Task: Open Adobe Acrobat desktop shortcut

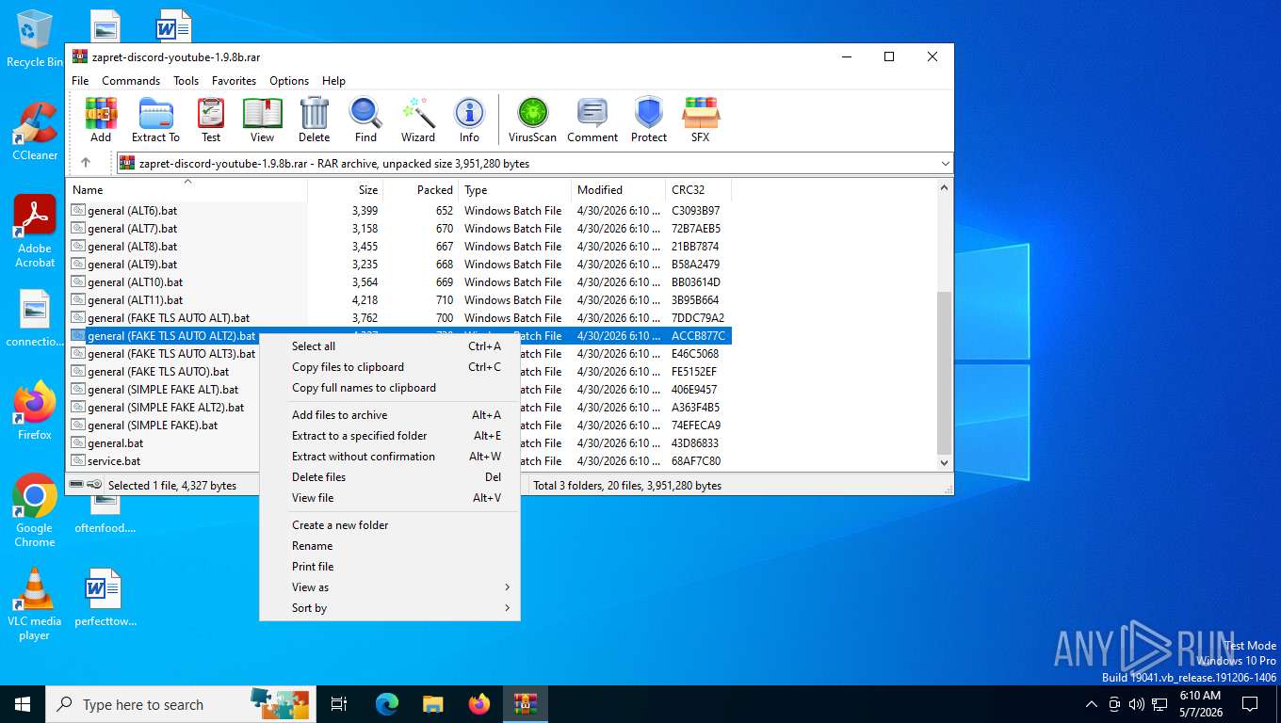Action: (x=35, y=232)
